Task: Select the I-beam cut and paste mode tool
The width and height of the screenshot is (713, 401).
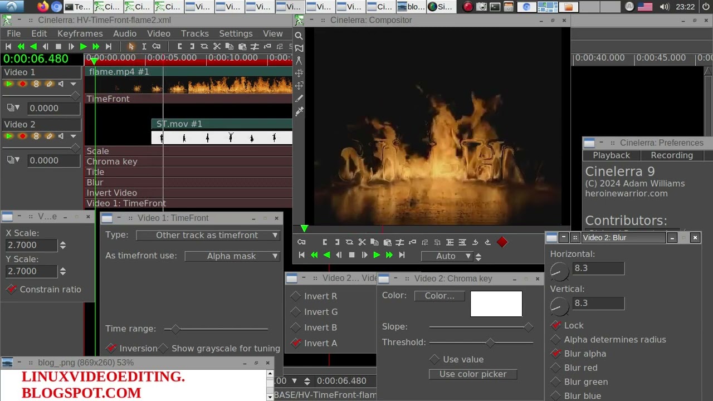Action: coord(144,47)
